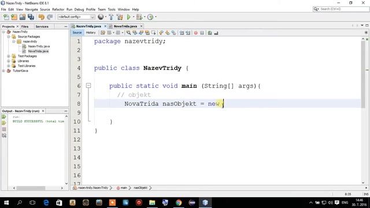This screenshot has height=208, width=370.
Task: Click the Find Previous Occurrence icon
Action: click(x=135, y=33)
